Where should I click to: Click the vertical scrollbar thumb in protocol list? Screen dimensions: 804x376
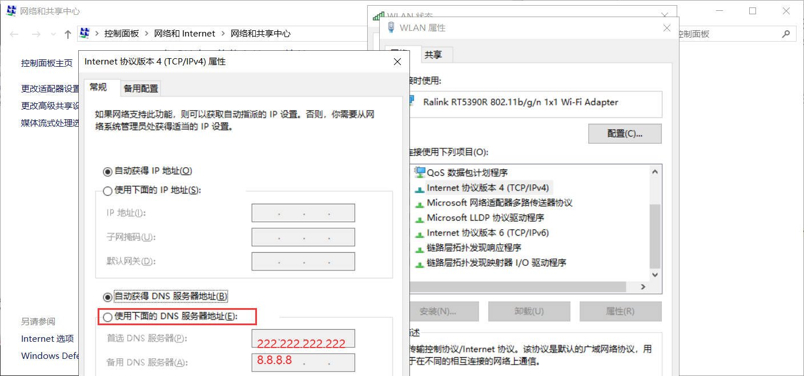point(655,236)
